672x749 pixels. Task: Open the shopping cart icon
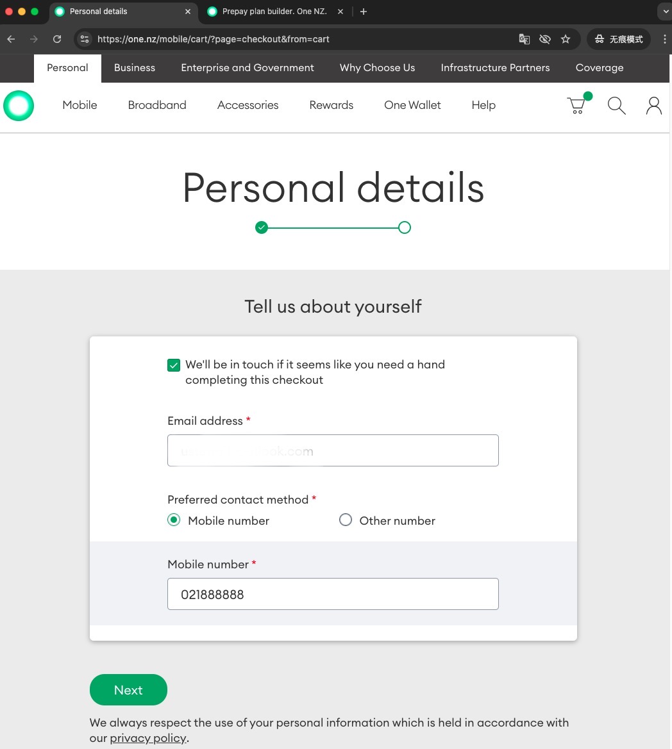coord(578,104)
